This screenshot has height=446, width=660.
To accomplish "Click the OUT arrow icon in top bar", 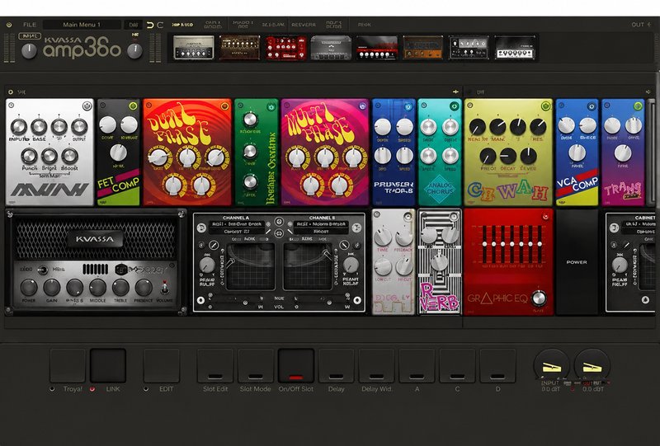I will 648,25.
